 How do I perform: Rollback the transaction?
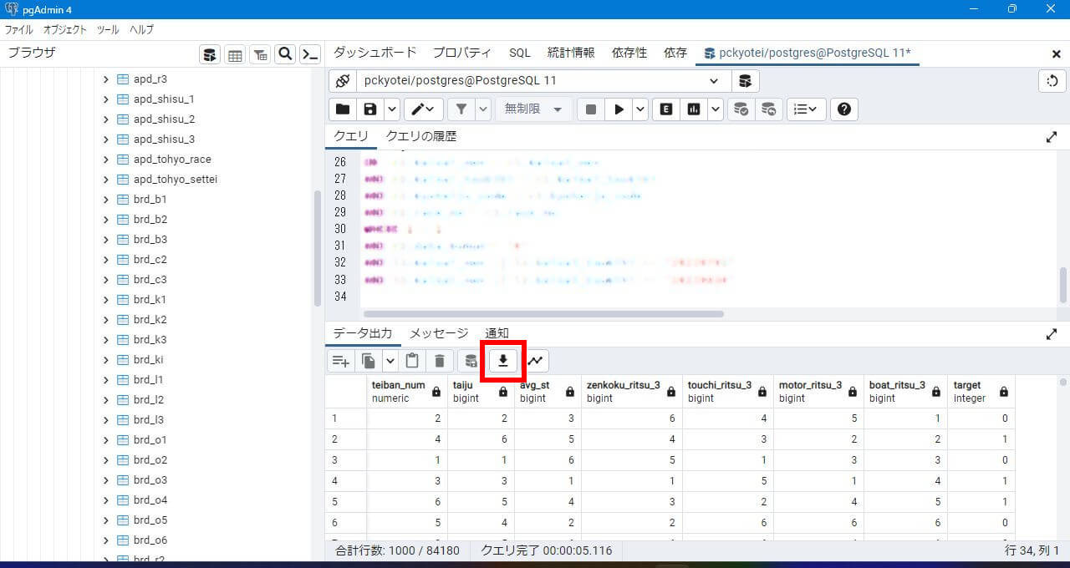(x=769, y=109)
